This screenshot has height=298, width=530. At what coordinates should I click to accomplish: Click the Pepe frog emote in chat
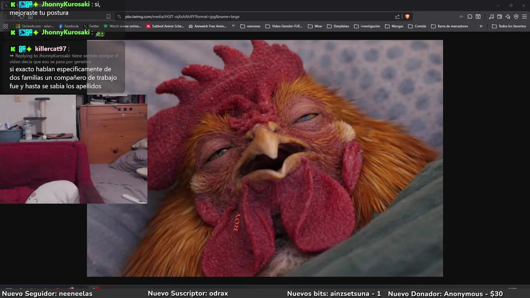[x=100, y=33]
